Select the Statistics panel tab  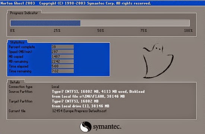point(18,42)
